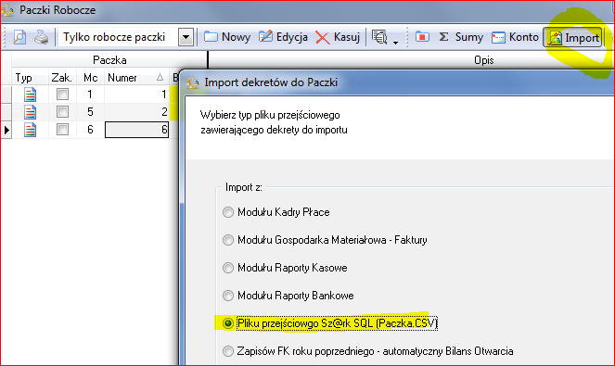Show totals with the Sumy button
The height and width of the screenshot is (366, 615).
coord(461,37)
